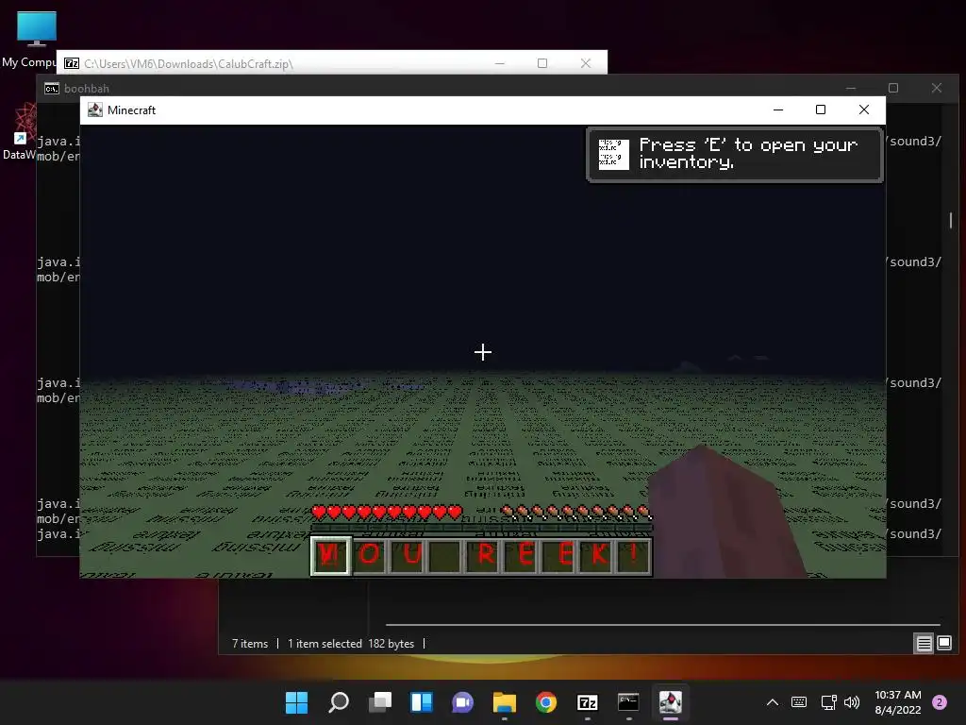Switch File Explorer to details view
Viewport: 966px width, 725px height.
point(924,644)
